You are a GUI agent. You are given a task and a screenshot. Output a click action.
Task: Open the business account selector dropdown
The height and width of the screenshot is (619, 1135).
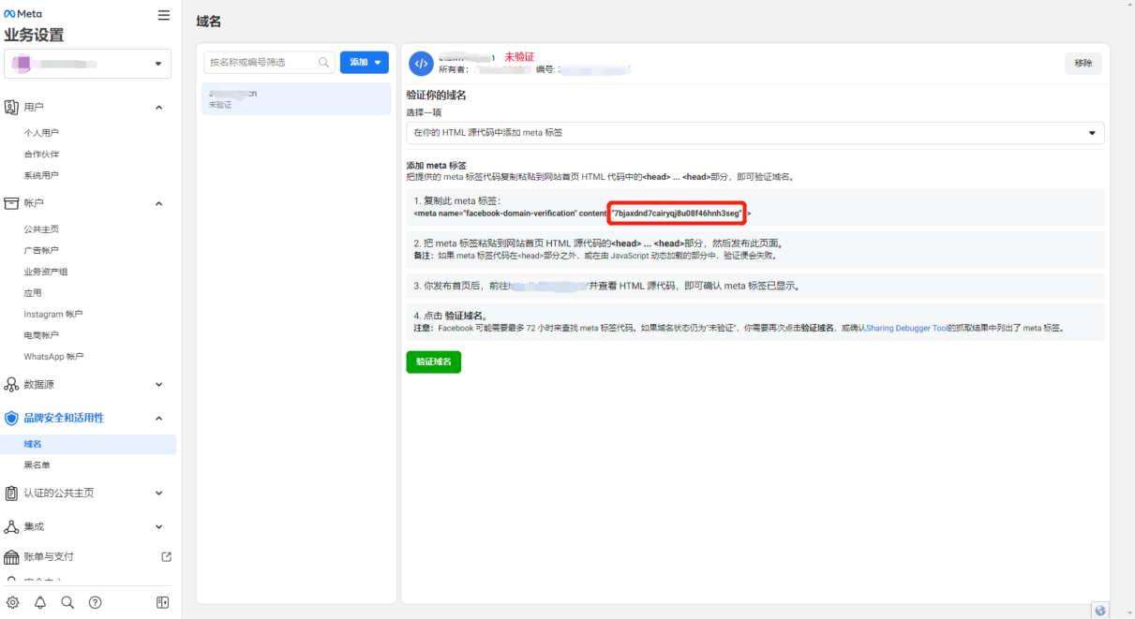pyautogui.click(x=87, y=64)
